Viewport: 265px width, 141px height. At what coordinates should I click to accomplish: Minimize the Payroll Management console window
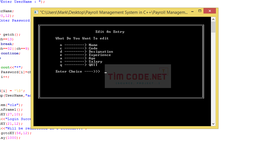(192, 11)
